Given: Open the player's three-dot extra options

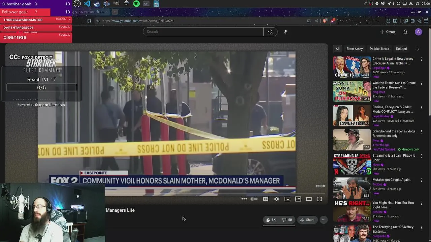Looking at the screenshot, I should tap(244, 199).
